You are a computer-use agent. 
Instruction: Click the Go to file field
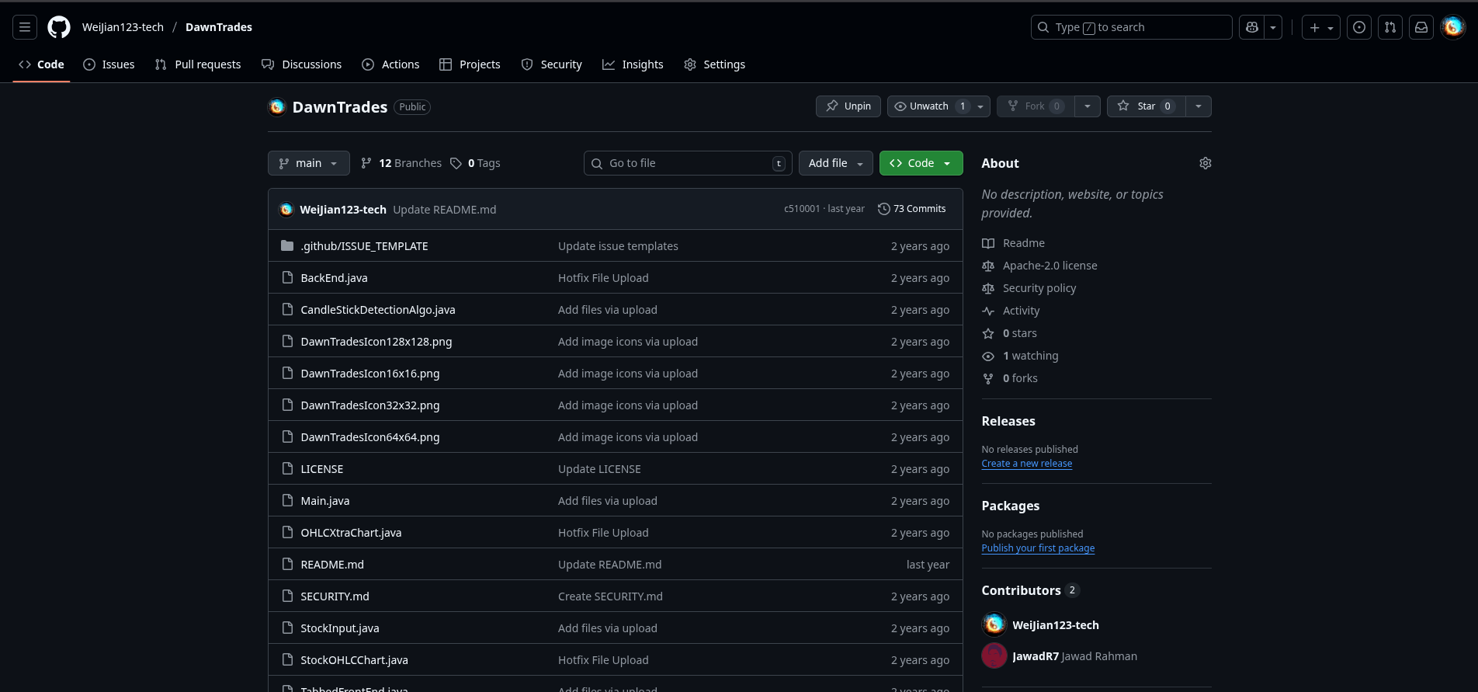688,163
